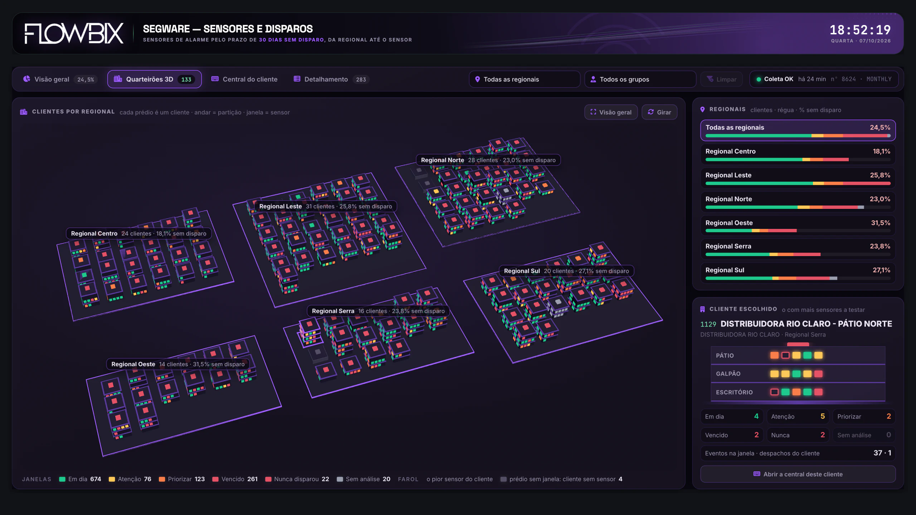The height and width of the screenshot is (515, 916).
Task: Select Regional Leste row in regionais panel
Action: tap(798, 178)
